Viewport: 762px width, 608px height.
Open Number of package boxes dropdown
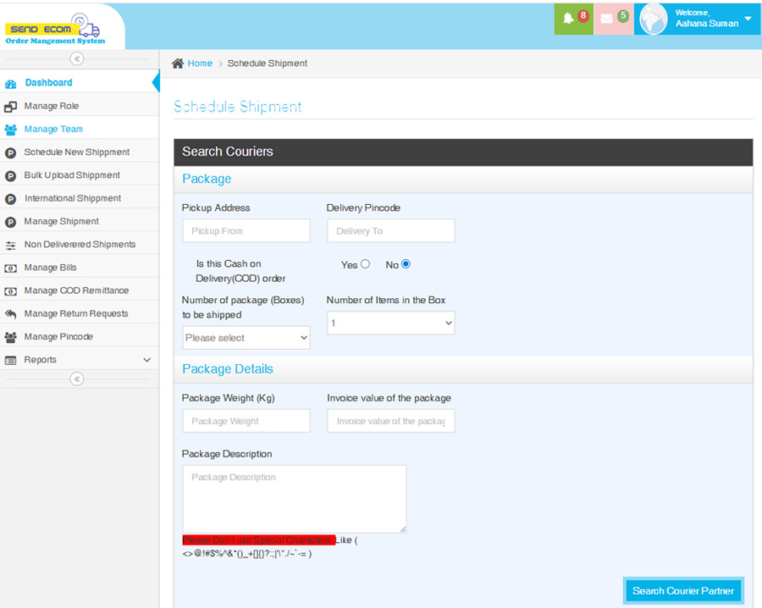click(x=246, y=338)
